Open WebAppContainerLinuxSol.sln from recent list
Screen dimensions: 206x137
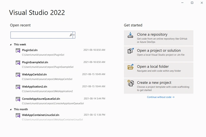(x=41, y=115)
